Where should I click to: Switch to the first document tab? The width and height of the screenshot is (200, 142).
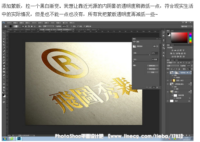[23, 29]
